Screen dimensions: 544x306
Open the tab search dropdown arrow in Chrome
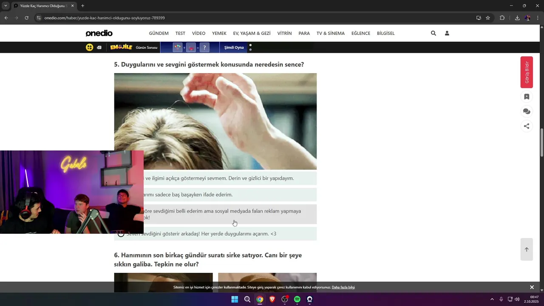[6, 6]
